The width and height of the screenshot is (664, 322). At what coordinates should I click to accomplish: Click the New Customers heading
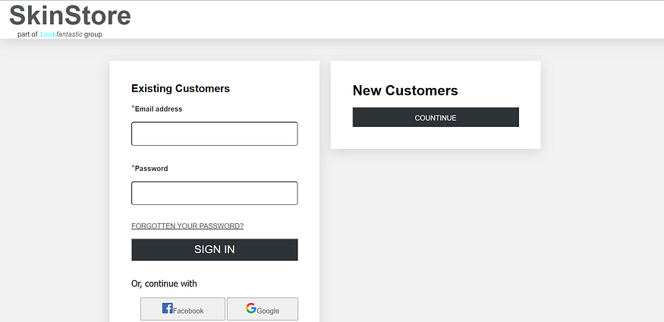[x=405, y=91]
